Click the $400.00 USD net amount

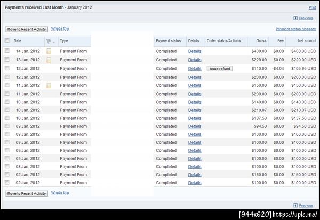(303, 51)
